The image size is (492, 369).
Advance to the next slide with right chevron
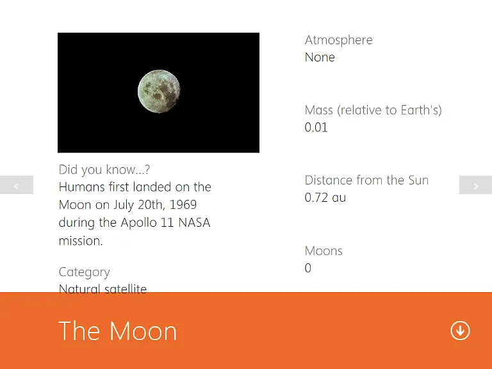click(x=475, y=184)
